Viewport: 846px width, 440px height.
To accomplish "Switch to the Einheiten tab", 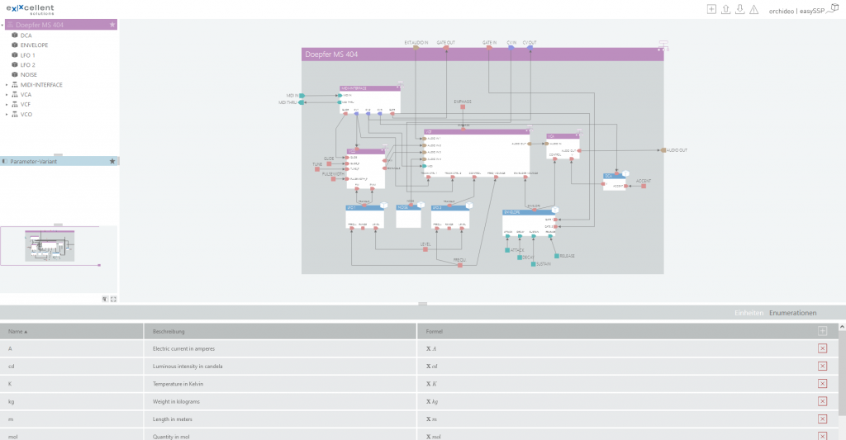I will (749, 313).
